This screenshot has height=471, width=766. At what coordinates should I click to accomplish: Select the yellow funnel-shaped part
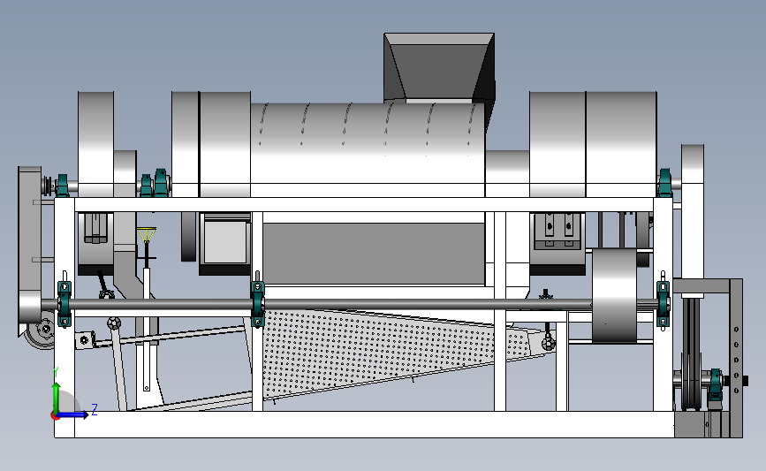pos(146,235)
